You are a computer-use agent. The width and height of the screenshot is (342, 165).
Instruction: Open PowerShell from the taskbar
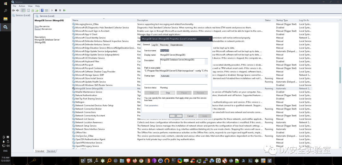point(244,161)
